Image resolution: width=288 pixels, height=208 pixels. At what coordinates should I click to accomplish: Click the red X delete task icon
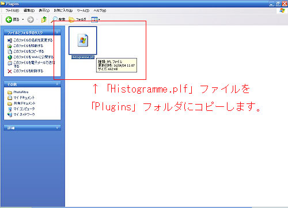point(10,71)
